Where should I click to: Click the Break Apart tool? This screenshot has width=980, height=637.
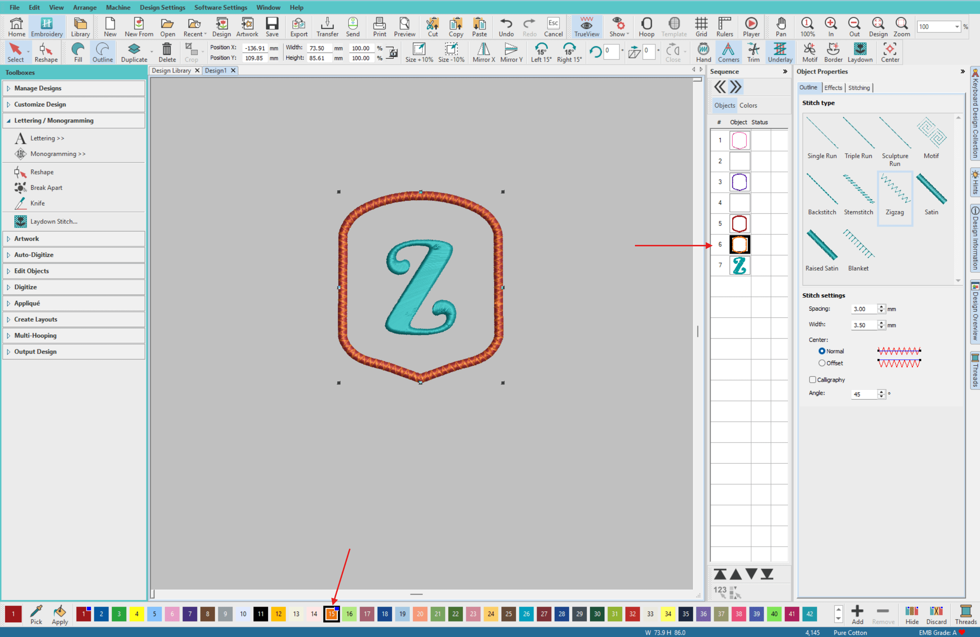(x=46, y=188)
